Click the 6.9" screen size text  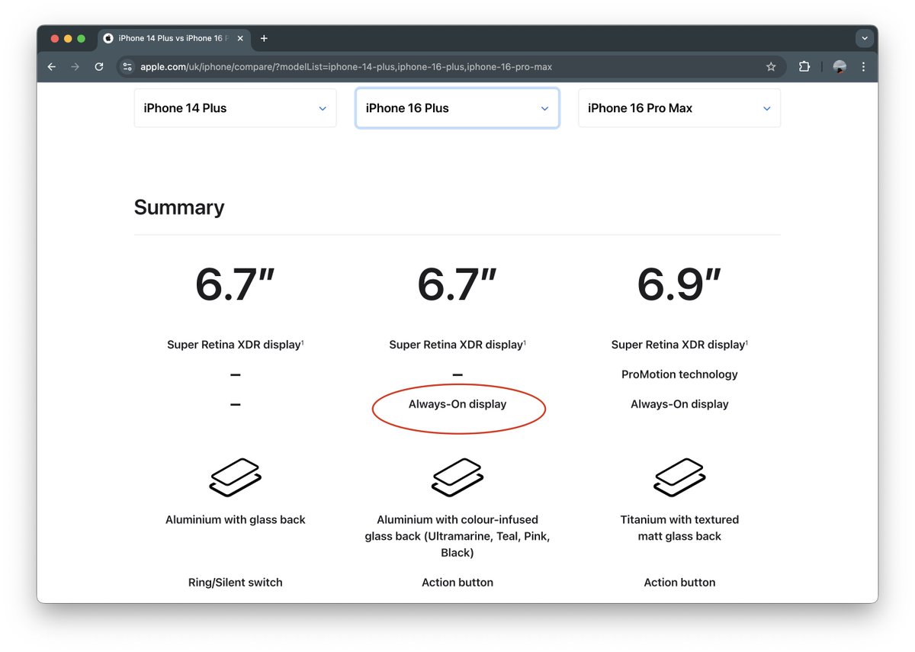[679, 284]
